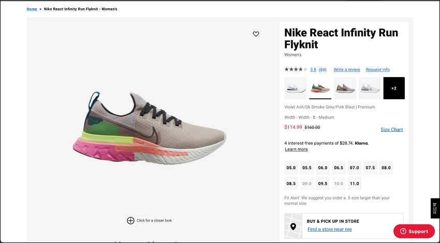Image resolution: width=440 pixels, height=243 pixels.
Task: Select the Violet Ash colorway thumbnail
Action: tap(320, 88)
